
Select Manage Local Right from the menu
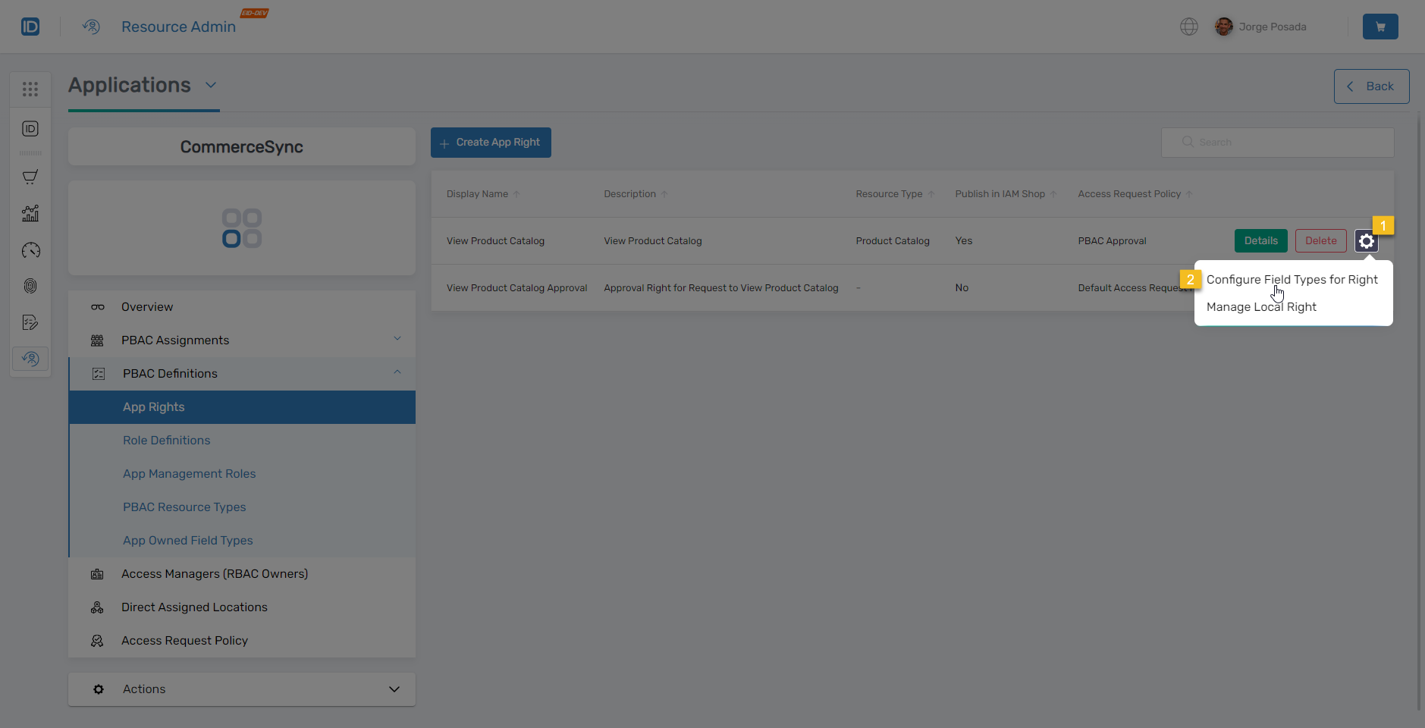pos(1260,306)
